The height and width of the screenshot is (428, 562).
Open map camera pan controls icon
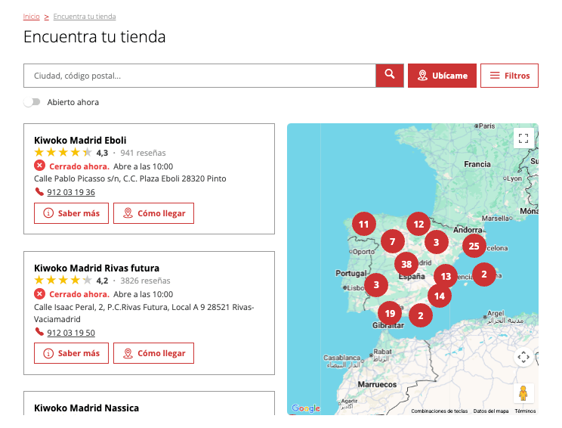tap(523, 357)
